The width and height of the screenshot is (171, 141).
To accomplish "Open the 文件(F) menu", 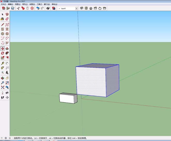I will click(3, 4).
